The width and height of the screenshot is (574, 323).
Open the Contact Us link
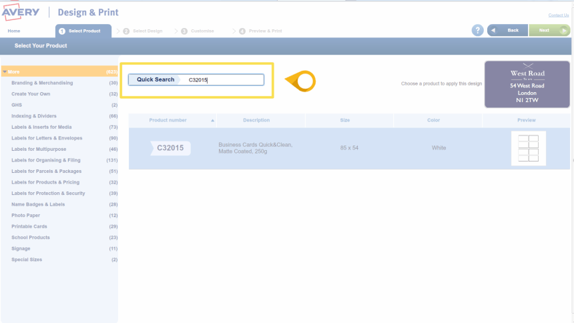tap(558, 15)
